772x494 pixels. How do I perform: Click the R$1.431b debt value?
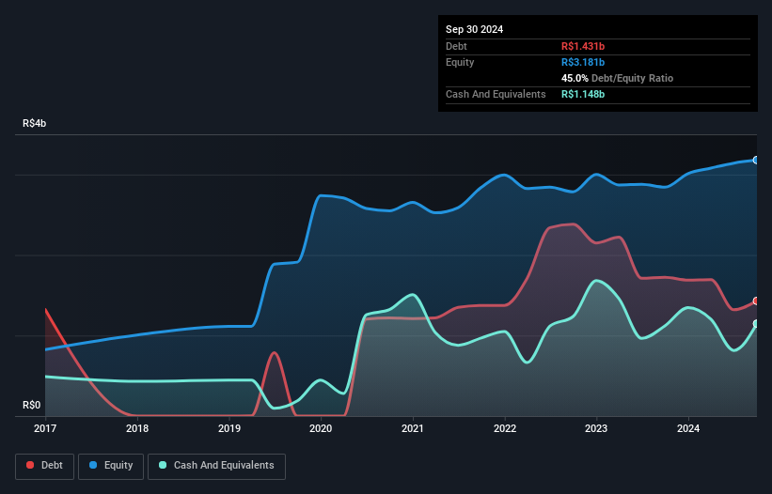pyautogui.click(x=583, y=46)
